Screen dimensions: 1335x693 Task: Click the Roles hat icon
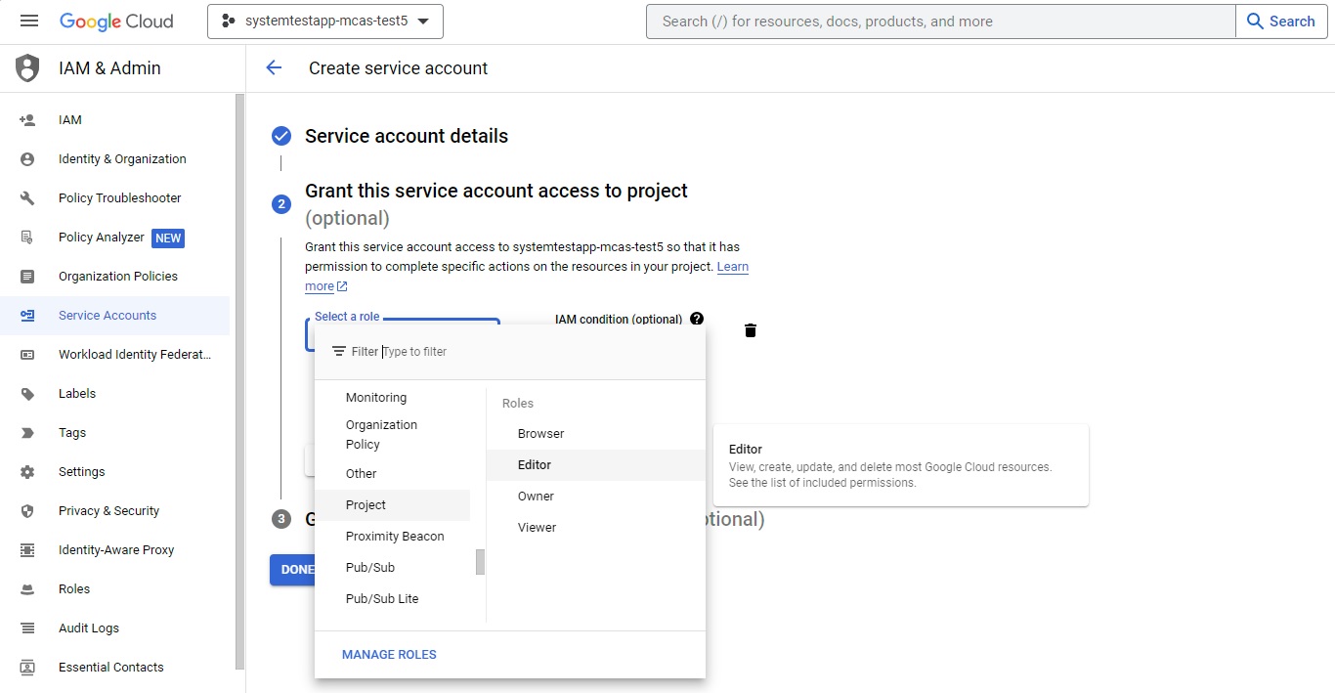click(x=27, y=589)
